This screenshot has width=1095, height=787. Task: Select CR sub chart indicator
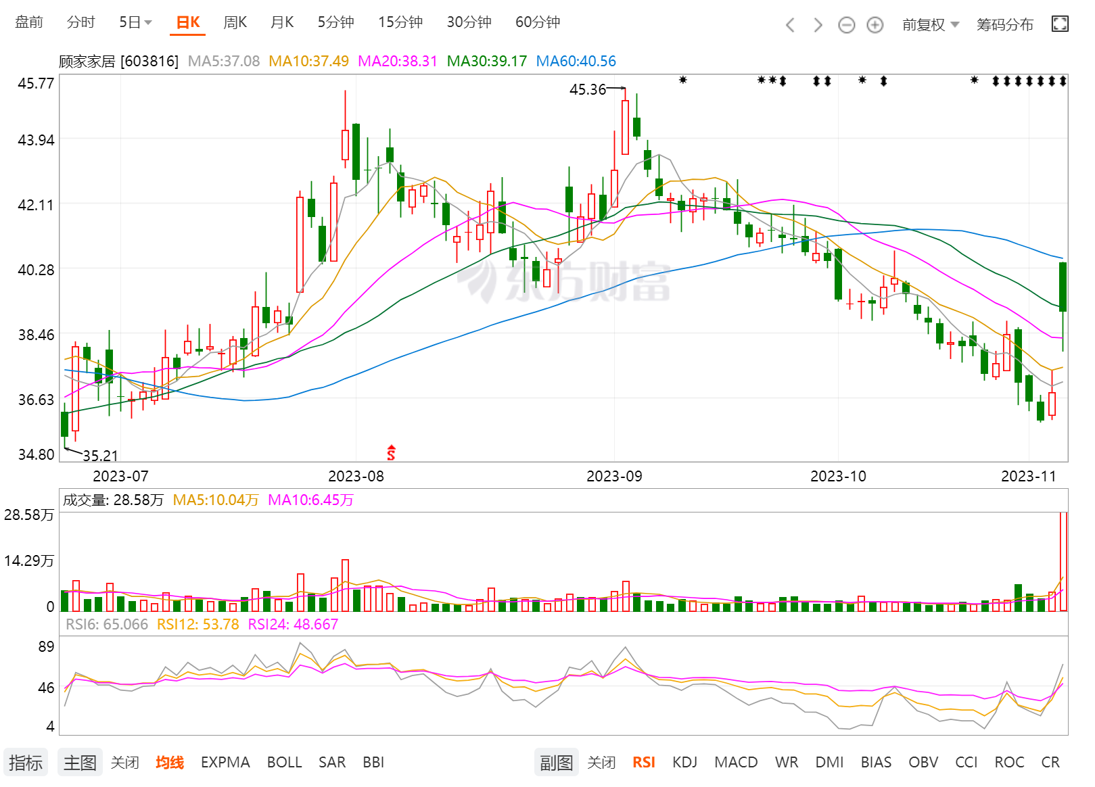pyautogui.click(x=1050, y=763)
